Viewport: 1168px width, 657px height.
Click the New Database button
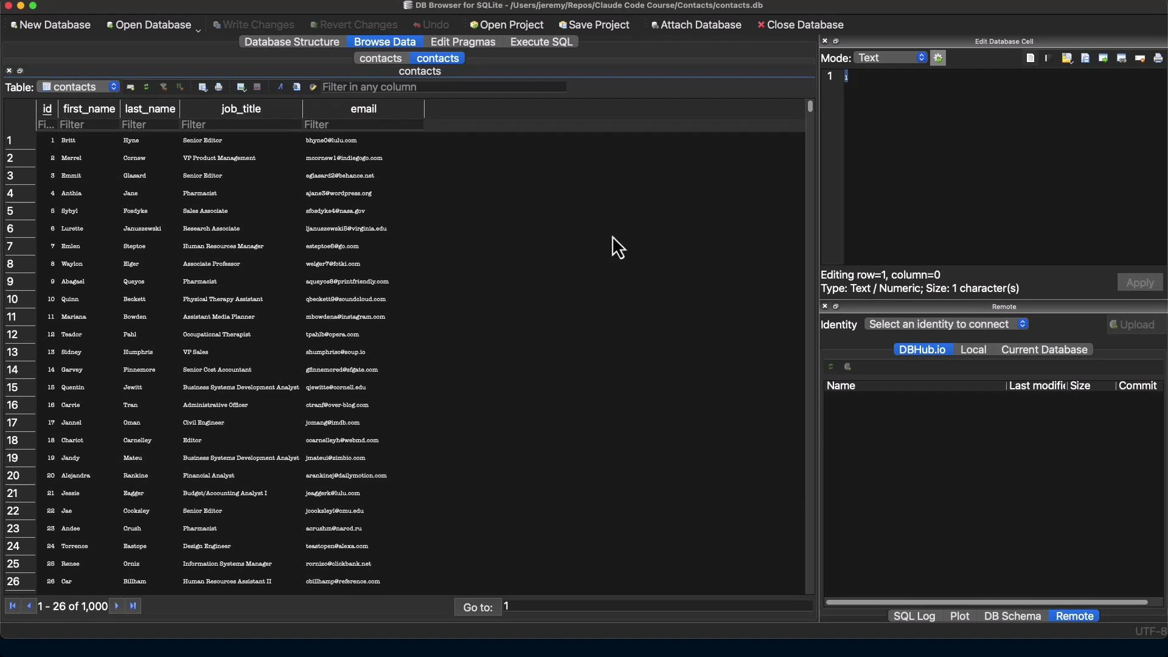point(50,25)
